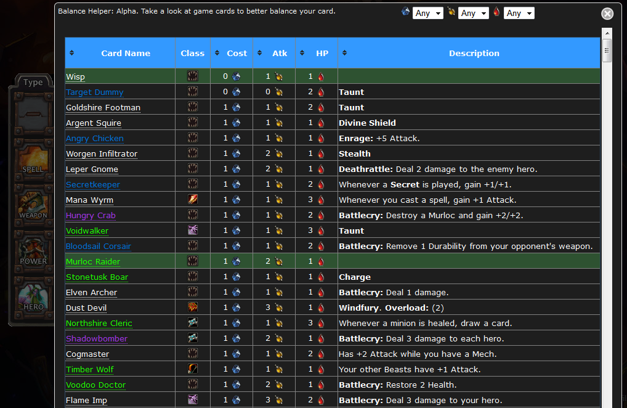Click the Goldshire Footman health drop icon

point(321,108)
